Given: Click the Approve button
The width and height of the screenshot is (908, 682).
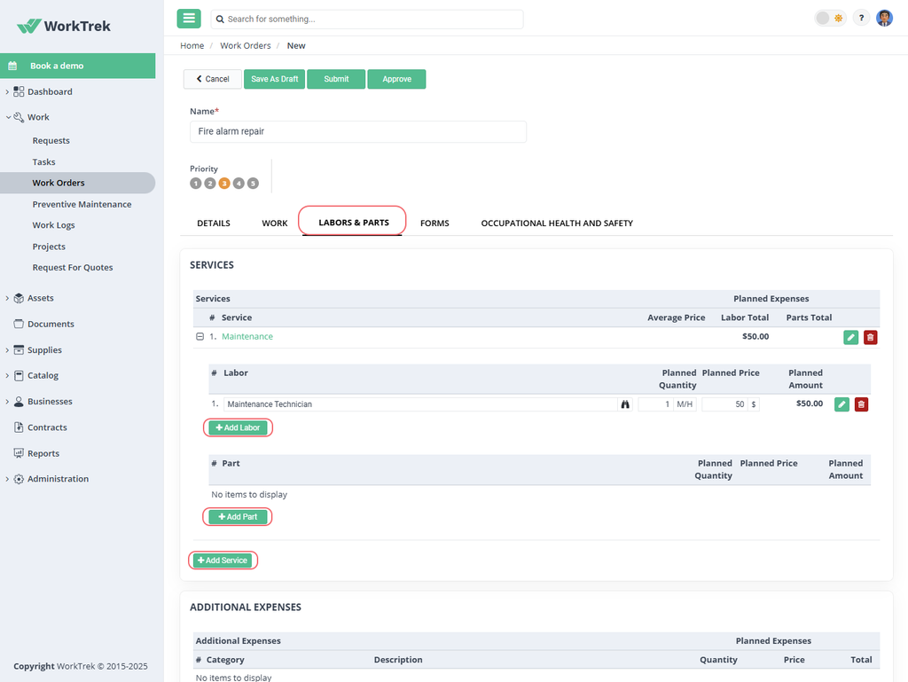Looking at the screenshot, I should click(396, 79).
